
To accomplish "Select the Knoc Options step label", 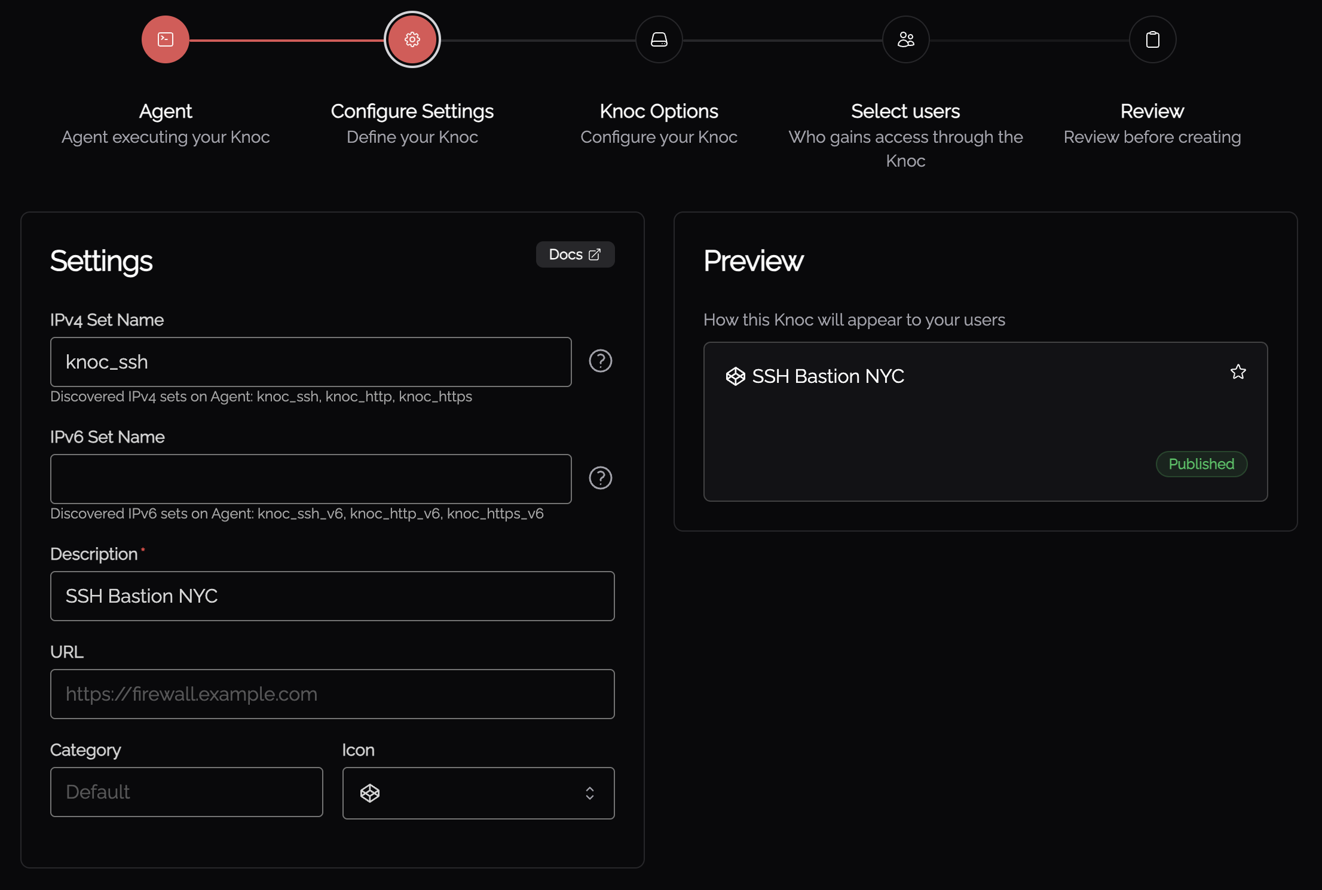I will click(x=659, y=111).
